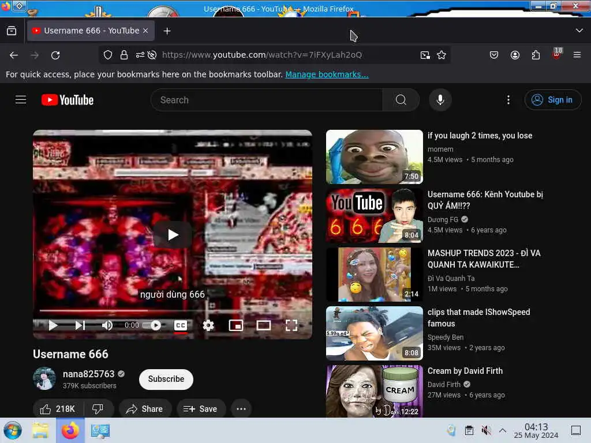Open the Windows Start orb

[13, 430]
